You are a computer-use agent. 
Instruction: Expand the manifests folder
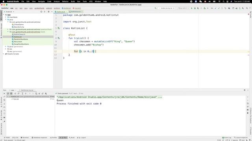point(6,17)
